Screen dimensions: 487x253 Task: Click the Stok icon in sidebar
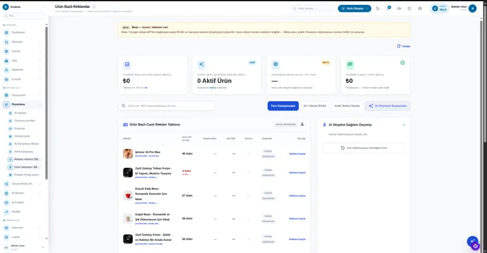[6, 61]
